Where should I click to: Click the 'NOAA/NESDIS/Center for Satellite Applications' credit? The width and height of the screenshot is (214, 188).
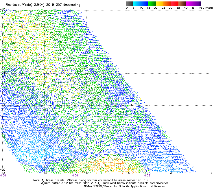125,186
